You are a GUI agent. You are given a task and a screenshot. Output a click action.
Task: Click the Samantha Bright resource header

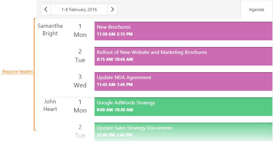[x=50, y=30]
